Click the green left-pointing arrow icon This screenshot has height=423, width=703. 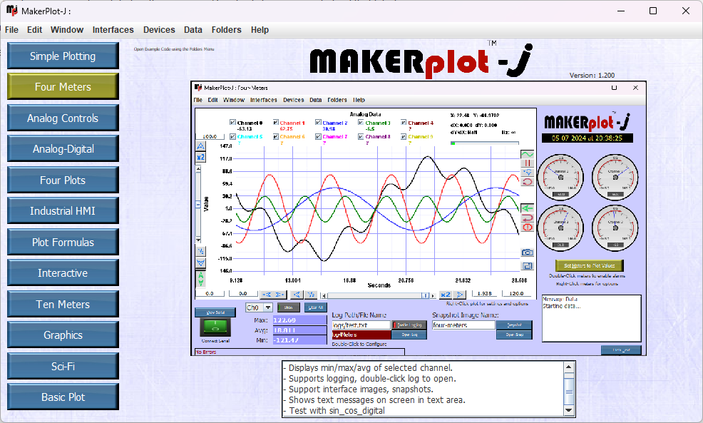[x=528, y=208]
